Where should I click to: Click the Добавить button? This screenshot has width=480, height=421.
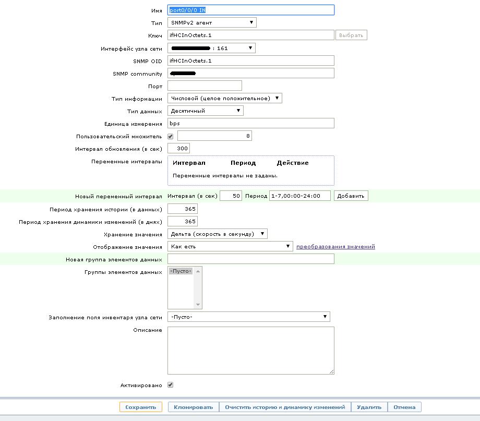[x=351, y=196]
